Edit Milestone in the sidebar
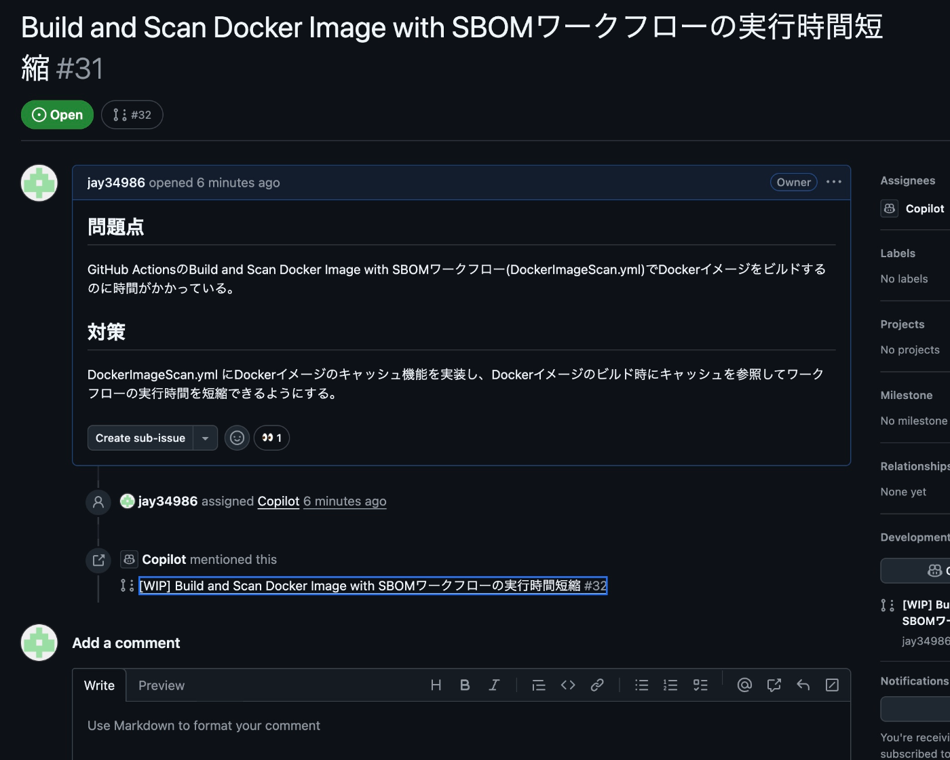 click(x=907, y=396)
